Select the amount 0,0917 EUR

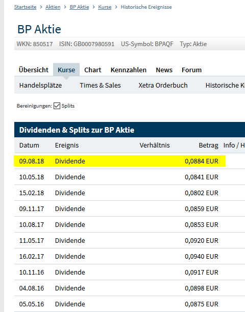point(202,273)
